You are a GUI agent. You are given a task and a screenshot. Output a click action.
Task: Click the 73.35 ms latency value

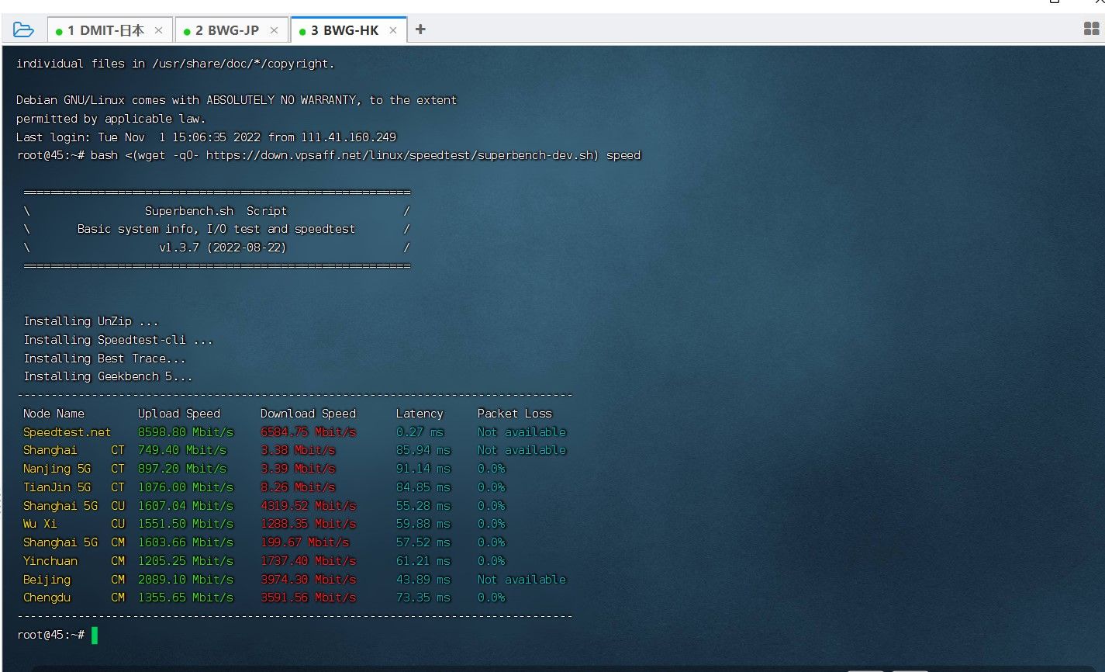[423, 598]
